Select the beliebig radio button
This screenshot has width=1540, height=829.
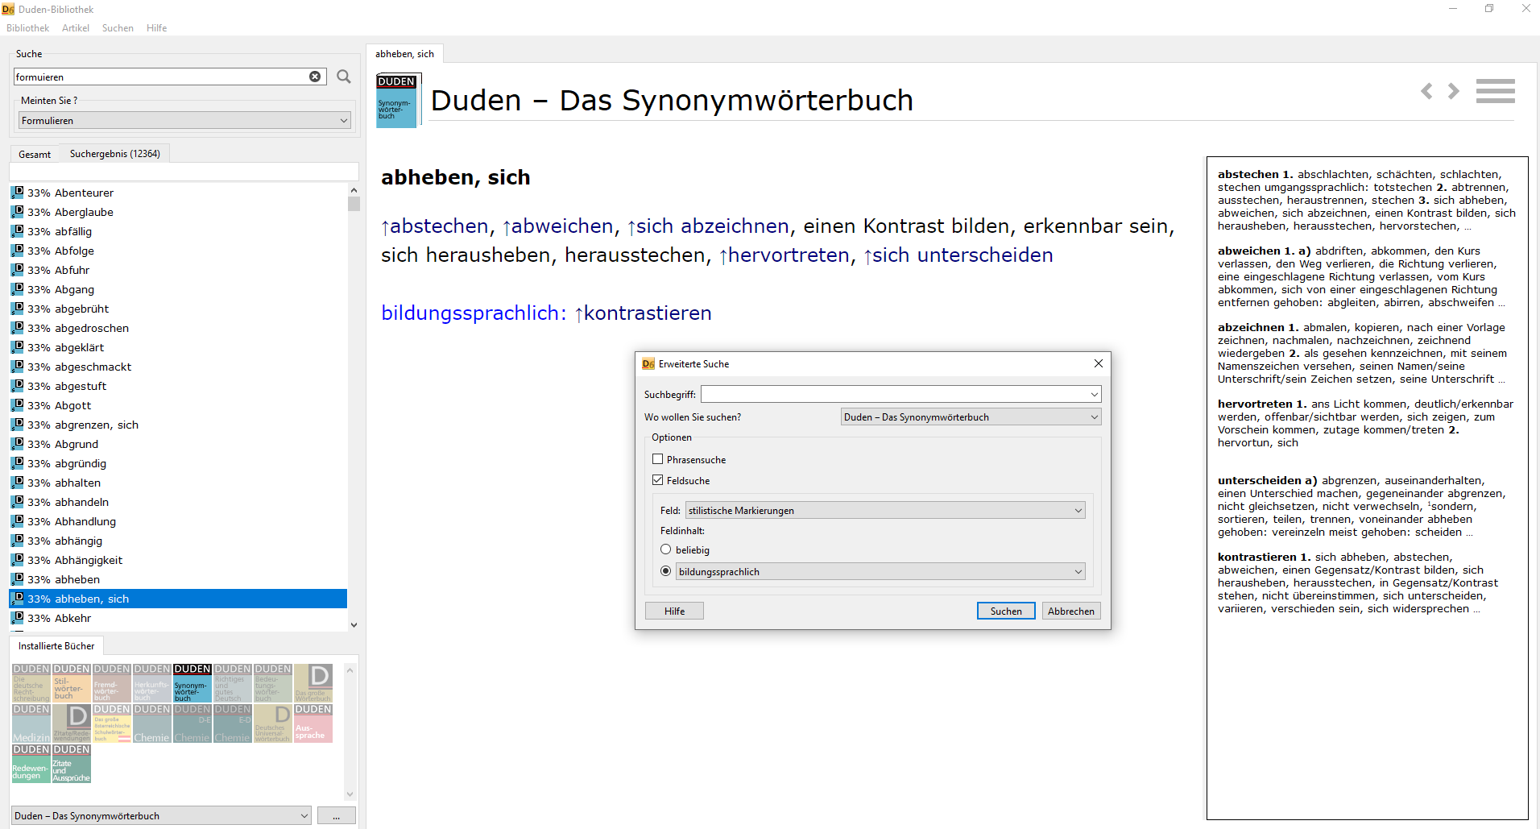point(665,549)
